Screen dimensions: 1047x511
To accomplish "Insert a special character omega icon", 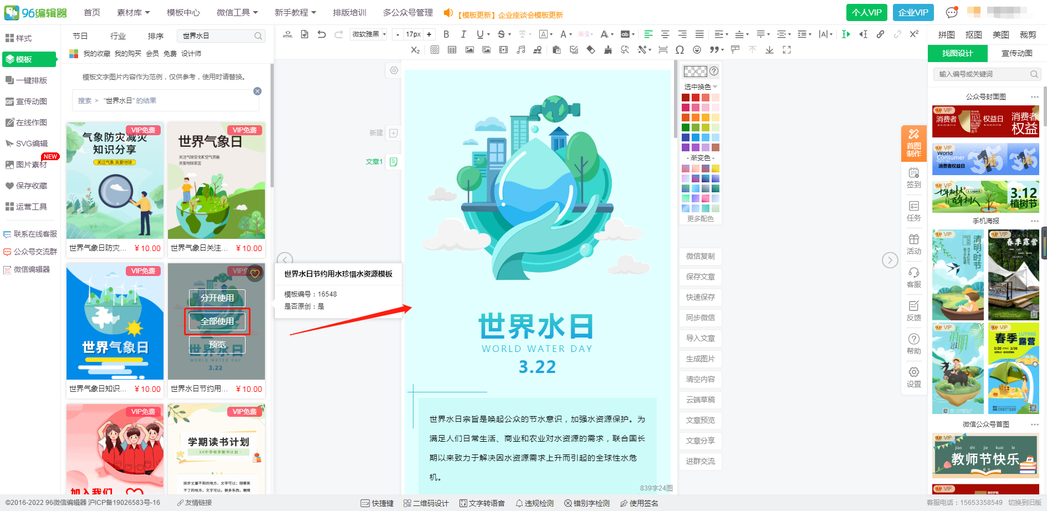I will point(680,50).
